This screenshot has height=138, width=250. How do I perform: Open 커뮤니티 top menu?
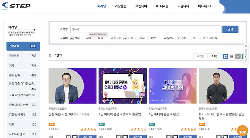coord(183,6)
